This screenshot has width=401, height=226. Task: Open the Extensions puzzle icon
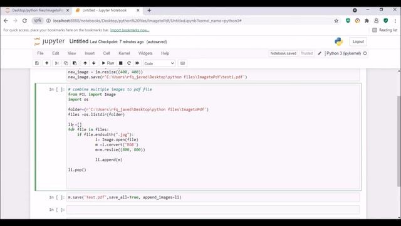pyautogui.click(x=367, y=21)
